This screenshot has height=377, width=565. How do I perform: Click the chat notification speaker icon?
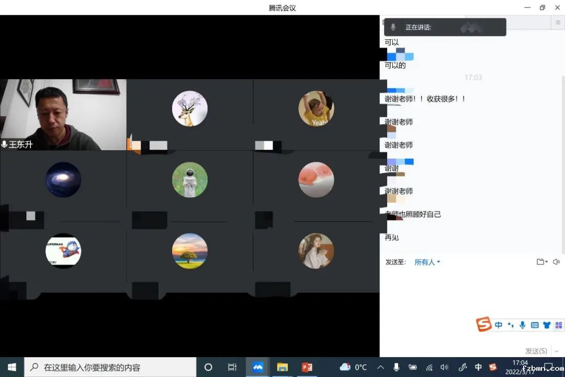[x=556, y=262]
